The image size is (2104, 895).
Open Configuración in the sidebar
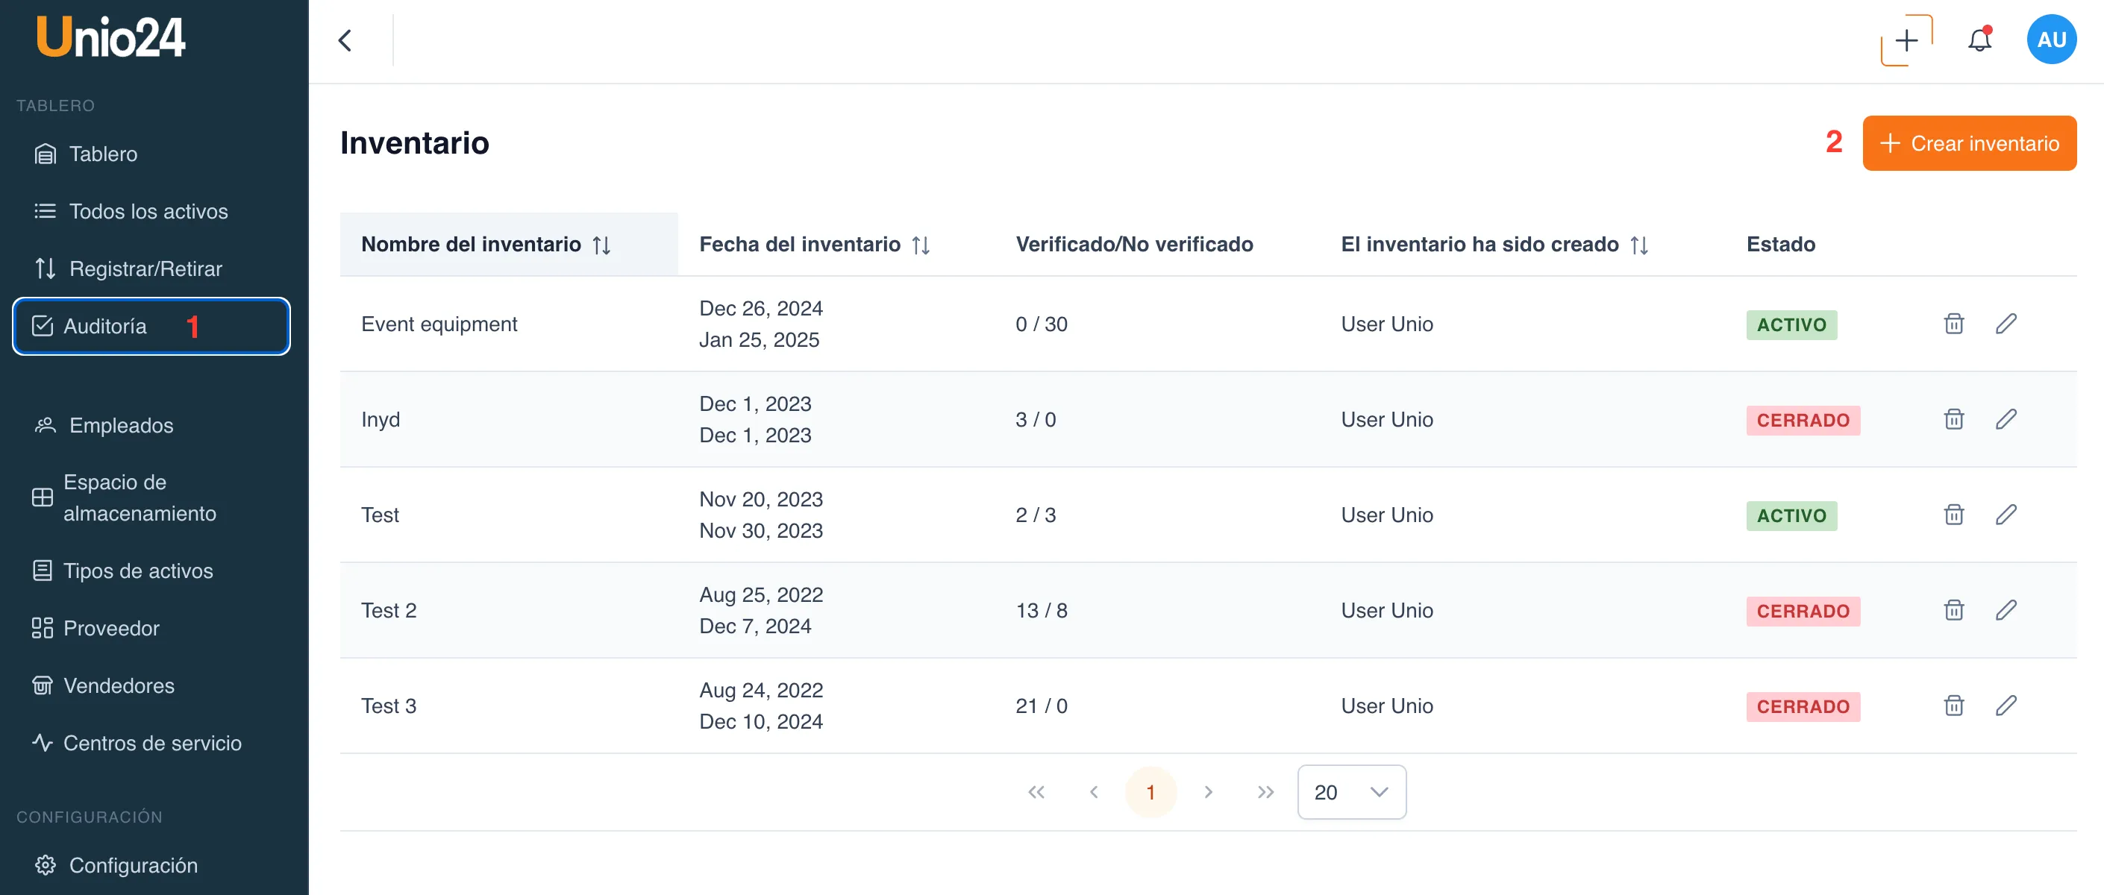tap(133, 866)
